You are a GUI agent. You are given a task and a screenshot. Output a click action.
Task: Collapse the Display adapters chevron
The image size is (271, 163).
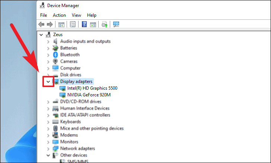(48, 81)
